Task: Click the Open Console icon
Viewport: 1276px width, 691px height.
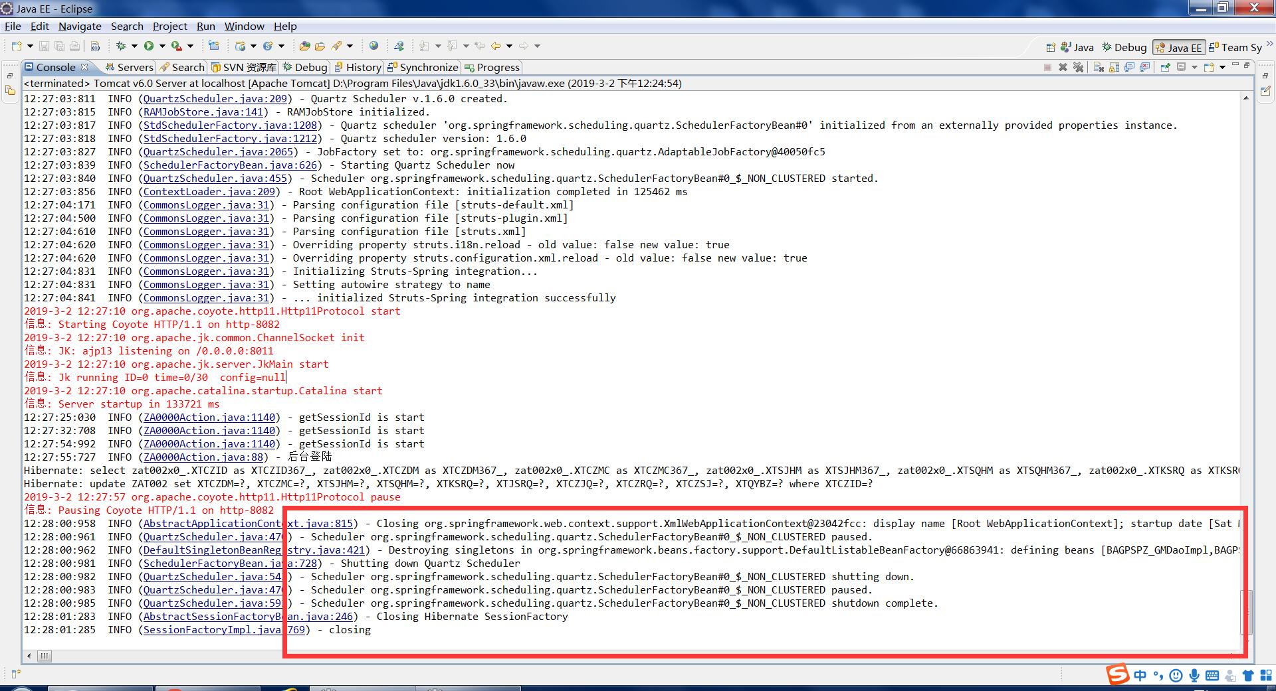Action: tap(1209, 67)
